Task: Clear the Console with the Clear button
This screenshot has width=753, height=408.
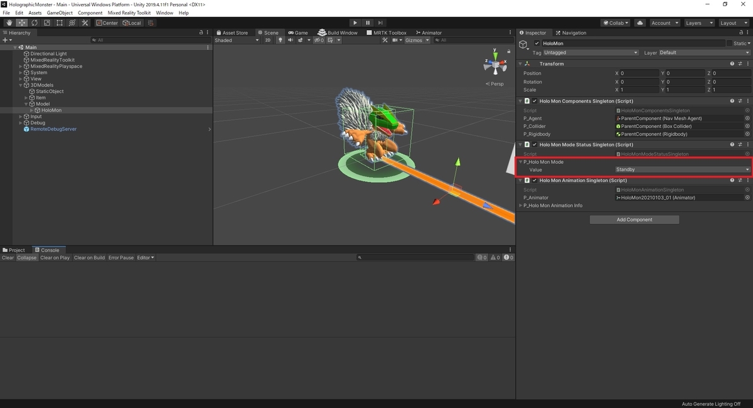Action: [8, 257]
